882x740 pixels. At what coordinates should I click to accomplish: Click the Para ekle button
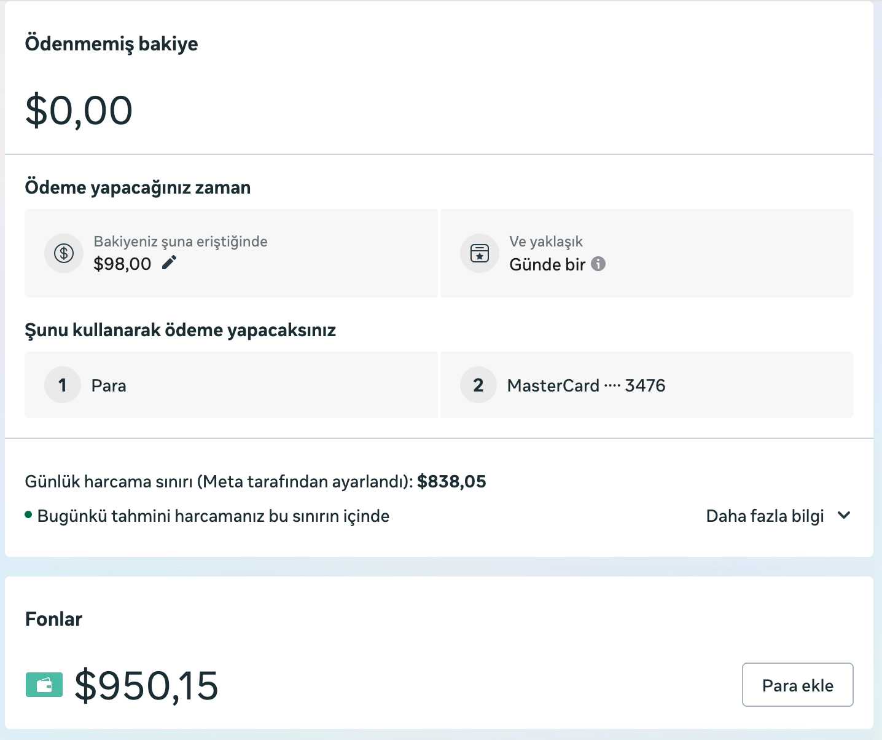click(x=798, y=685)
